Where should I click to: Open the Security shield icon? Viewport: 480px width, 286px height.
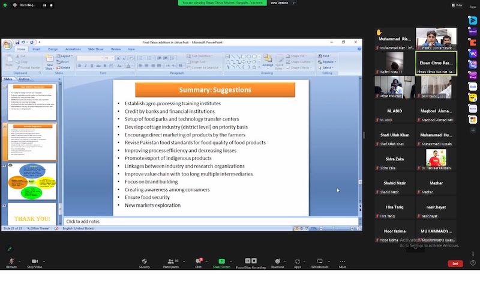point(144,261)
